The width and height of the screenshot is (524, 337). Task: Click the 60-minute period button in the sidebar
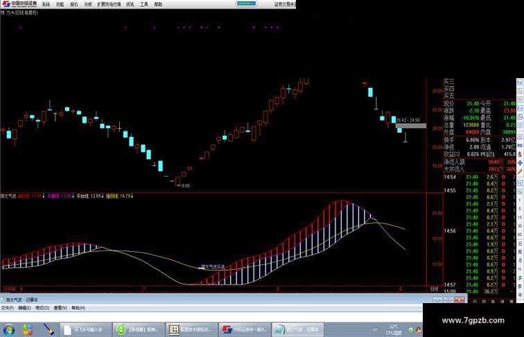(x=520, y=235)
